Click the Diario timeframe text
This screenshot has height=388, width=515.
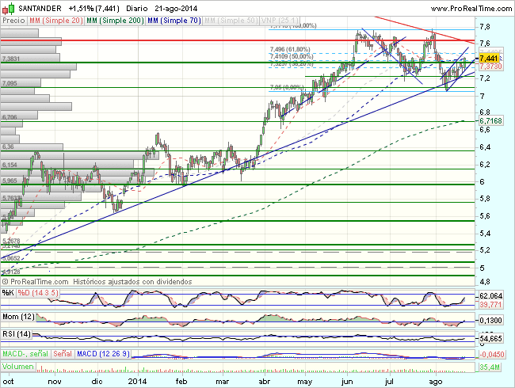[x=136, y=9]
